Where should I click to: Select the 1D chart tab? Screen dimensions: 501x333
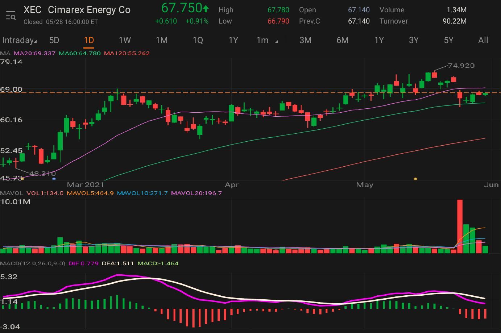89,40
